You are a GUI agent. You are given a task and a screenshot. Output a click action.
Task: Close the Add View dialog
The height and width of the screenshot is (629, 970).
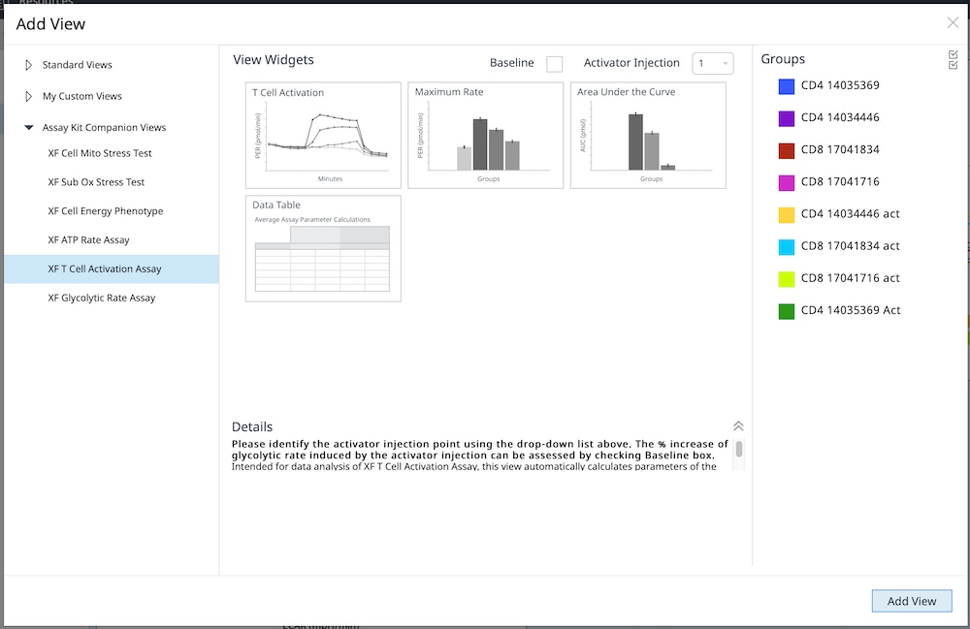953,23
